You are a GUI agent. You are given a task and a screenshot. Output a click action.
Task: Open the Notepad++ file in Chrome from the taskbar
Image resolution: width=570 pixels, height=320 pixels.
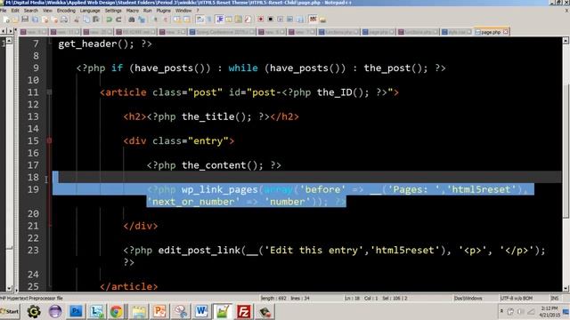[x=117, y=311]
